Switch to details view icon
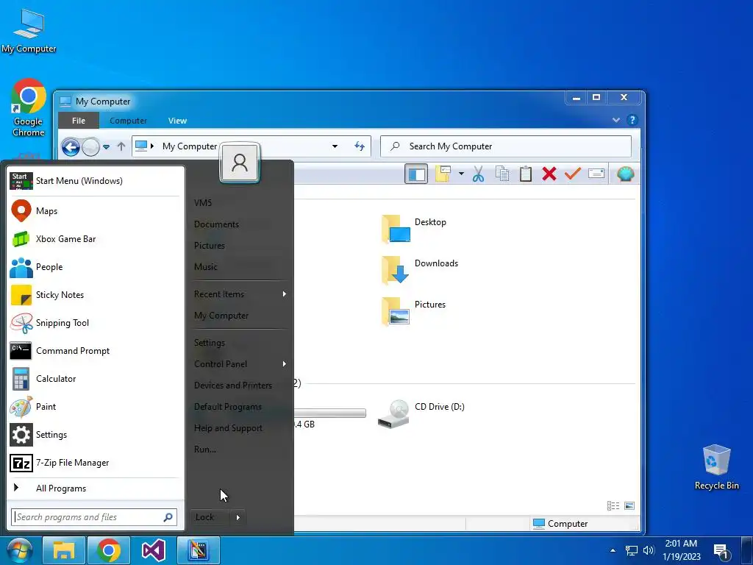The image size is (753, 565). 613,506
